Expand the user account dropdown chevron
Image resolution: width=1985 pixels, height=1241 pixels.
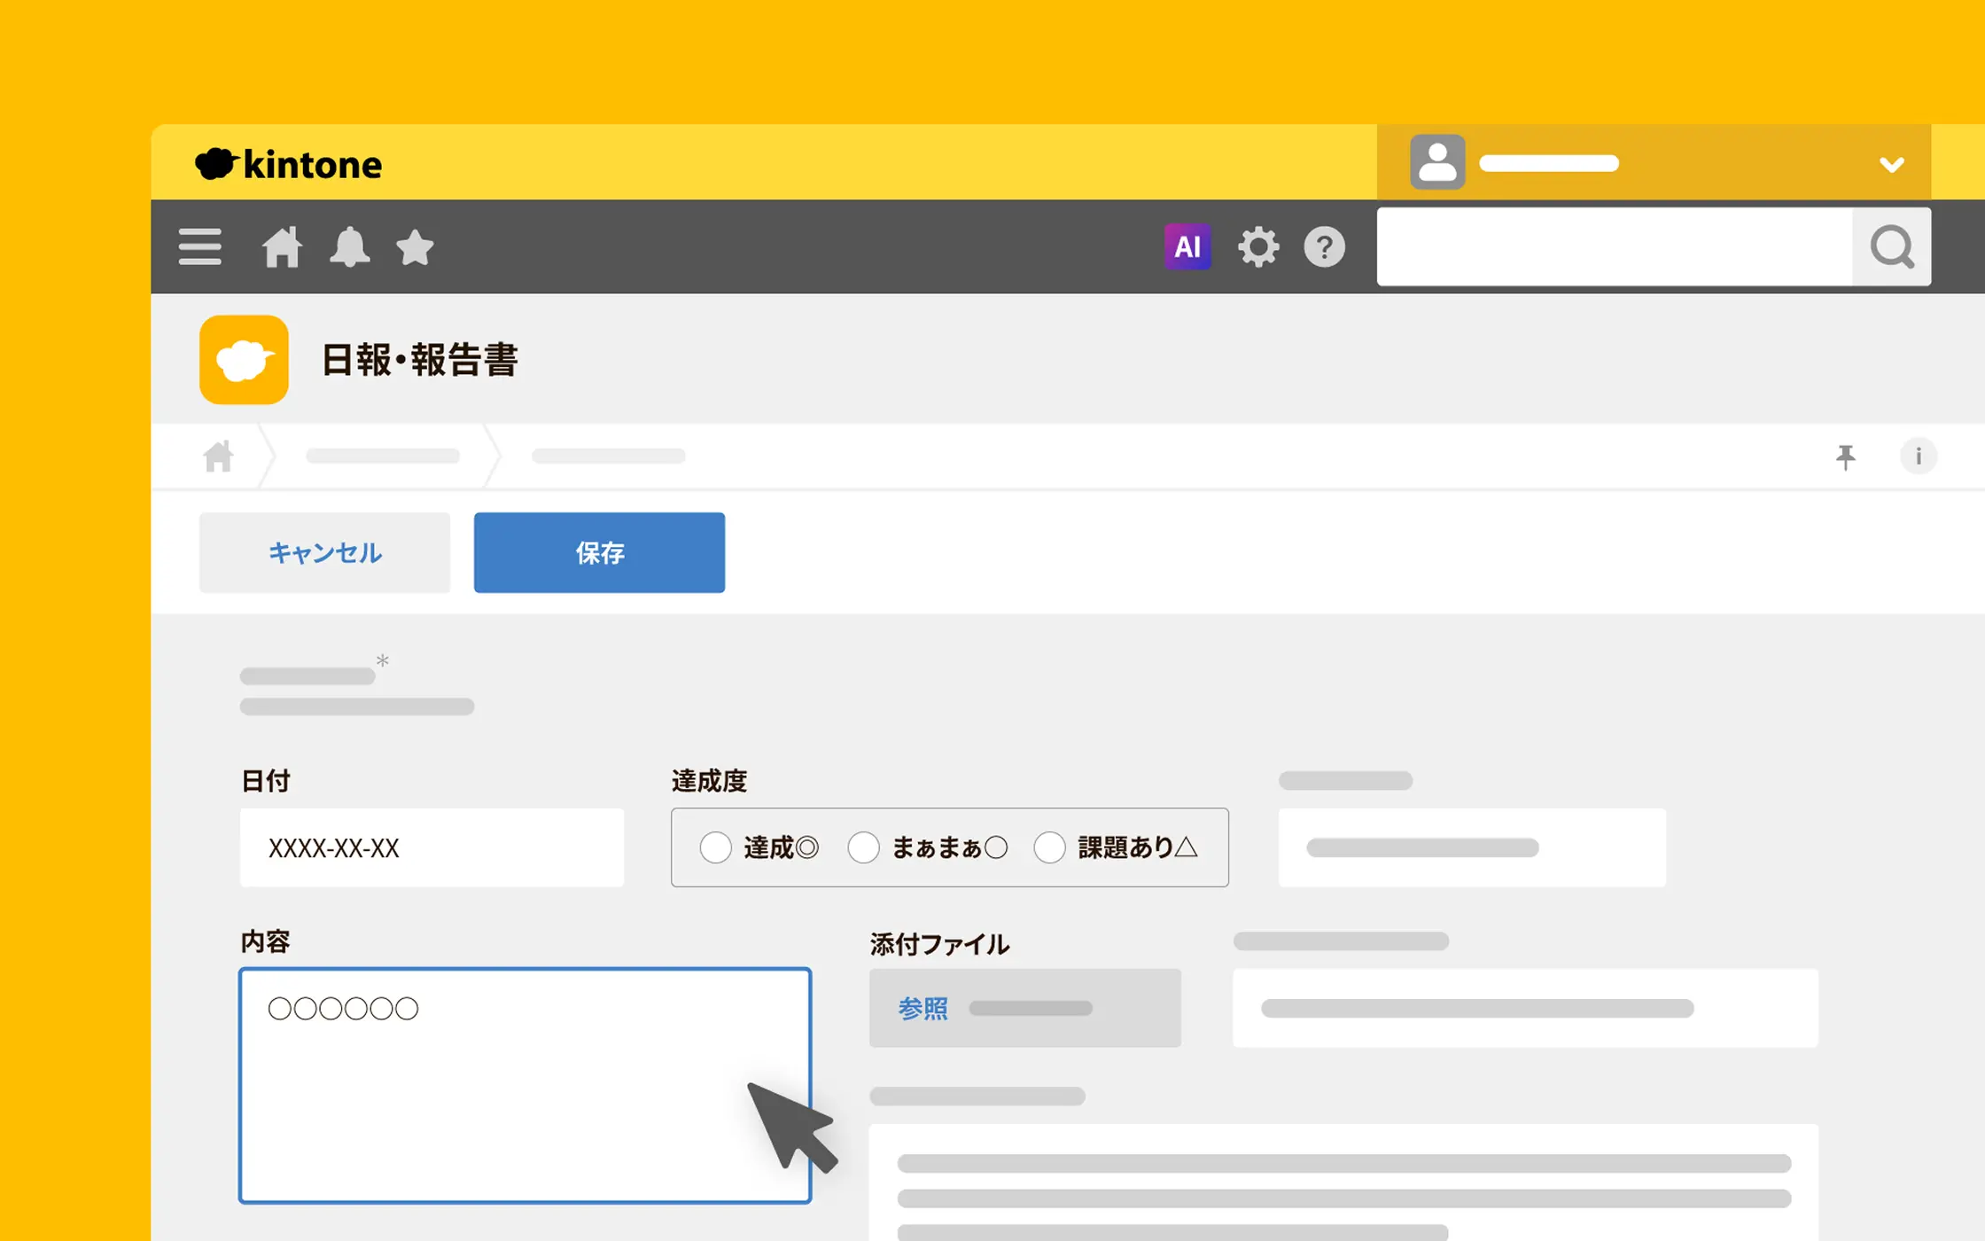pyautogui.click(x=1891, y=165)
